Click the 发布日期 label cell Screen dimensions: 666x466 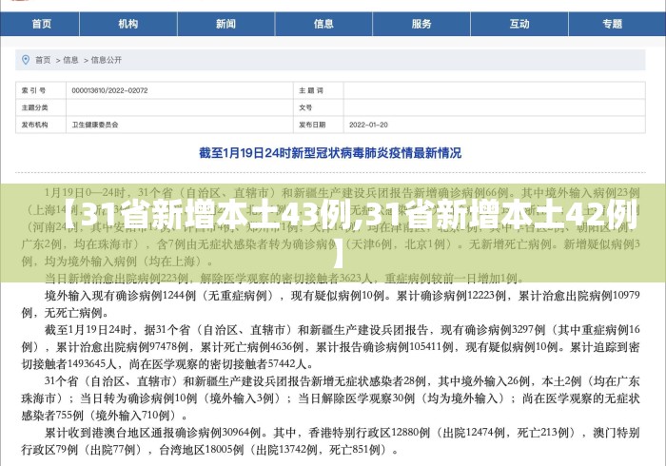point(318,125)
